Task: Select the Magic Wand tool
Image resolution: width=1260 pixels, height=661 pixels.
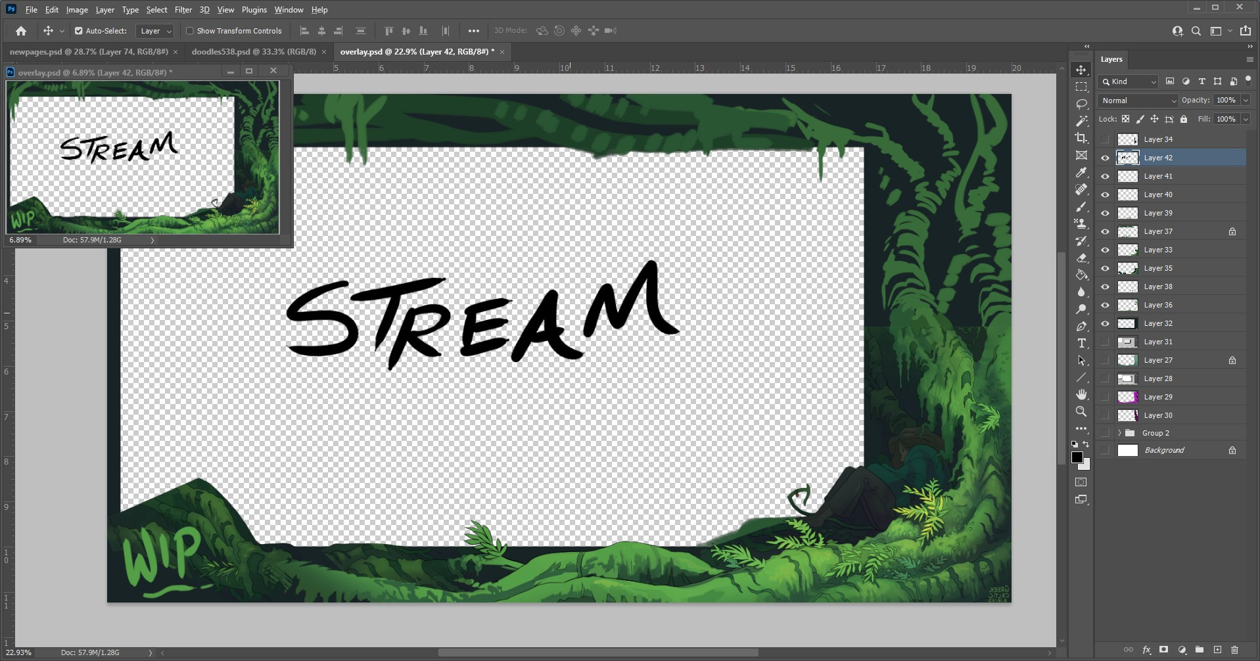Action: [1081, 121]
